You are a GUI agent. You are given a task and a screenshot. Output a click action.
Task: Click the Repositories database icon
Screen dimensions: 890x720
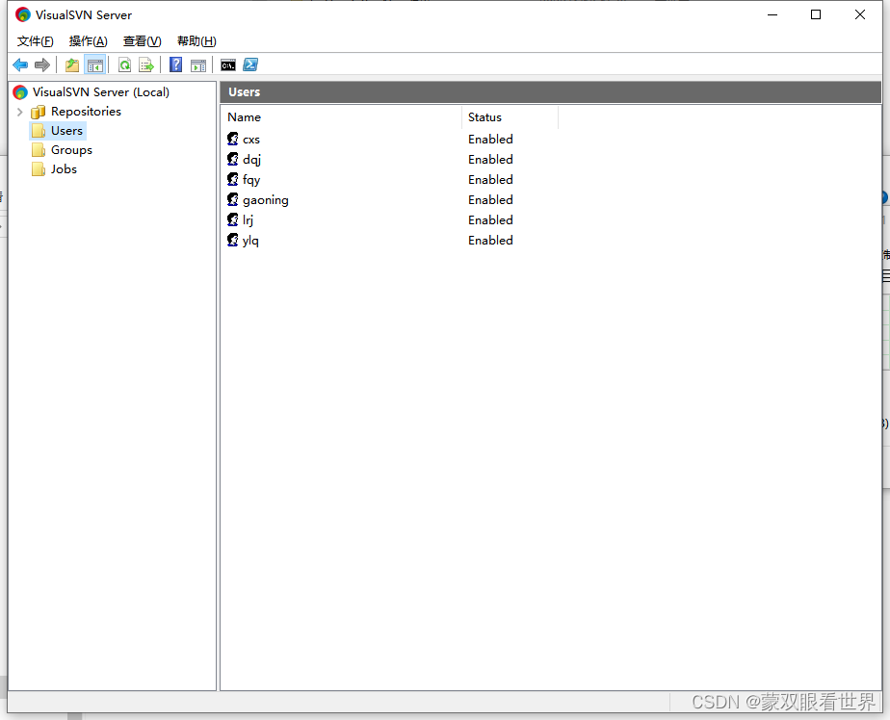[x=38, y=112]
